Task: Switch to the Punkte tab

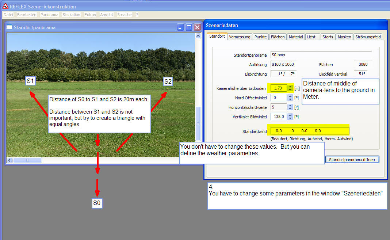Action: coord(260,37)
